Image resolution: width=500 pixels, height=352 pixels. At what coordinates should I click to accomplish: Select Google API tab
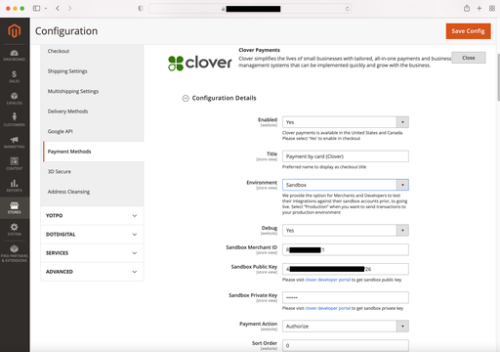(x=92, y=131)
